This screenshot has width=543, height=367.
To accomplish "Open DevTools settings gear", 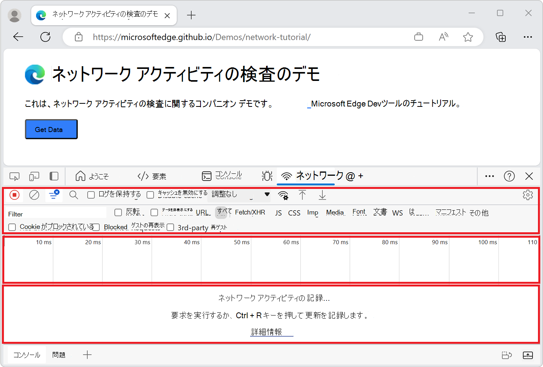I will (528, 195).
